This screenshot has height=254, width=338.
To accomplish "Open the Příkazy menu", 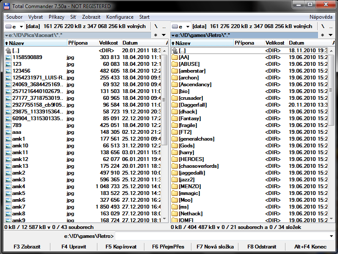I will coord(56,17).
